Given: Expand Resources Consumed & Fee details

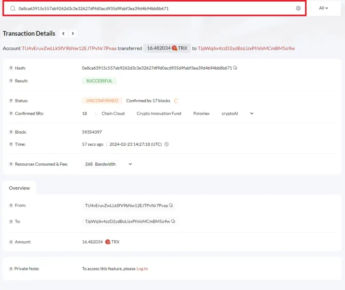Looking at the screenshot, I should (130, 164).
